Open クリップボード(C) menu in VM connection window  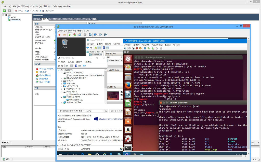[x=157, y=45]
